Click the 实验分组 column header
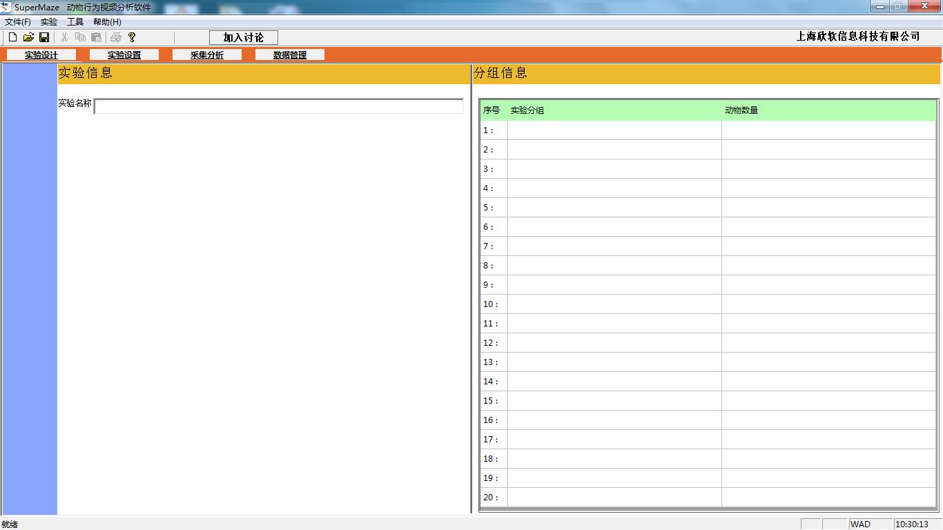943x530 pixels. pyautogui.click(x=527, y=110)
